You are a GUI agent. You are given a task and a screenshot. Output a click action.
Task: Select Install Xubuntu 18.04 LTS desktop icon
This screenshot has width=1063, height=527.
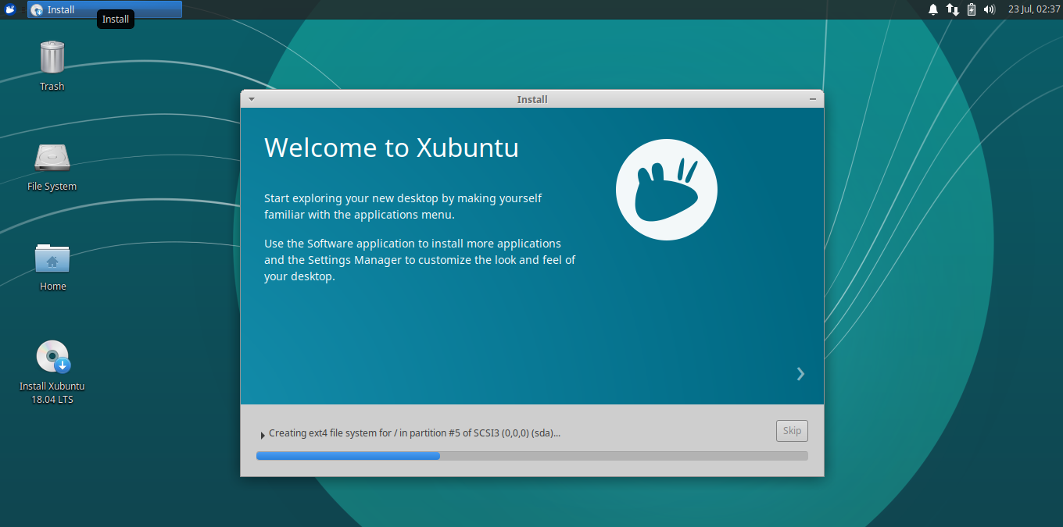click(x=52, y=372)
